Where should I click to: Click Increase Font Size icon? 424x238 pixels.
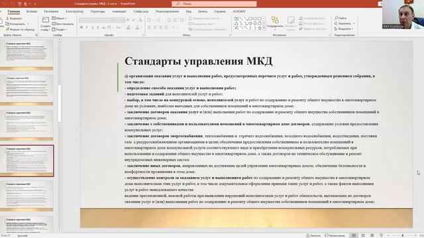128,20
